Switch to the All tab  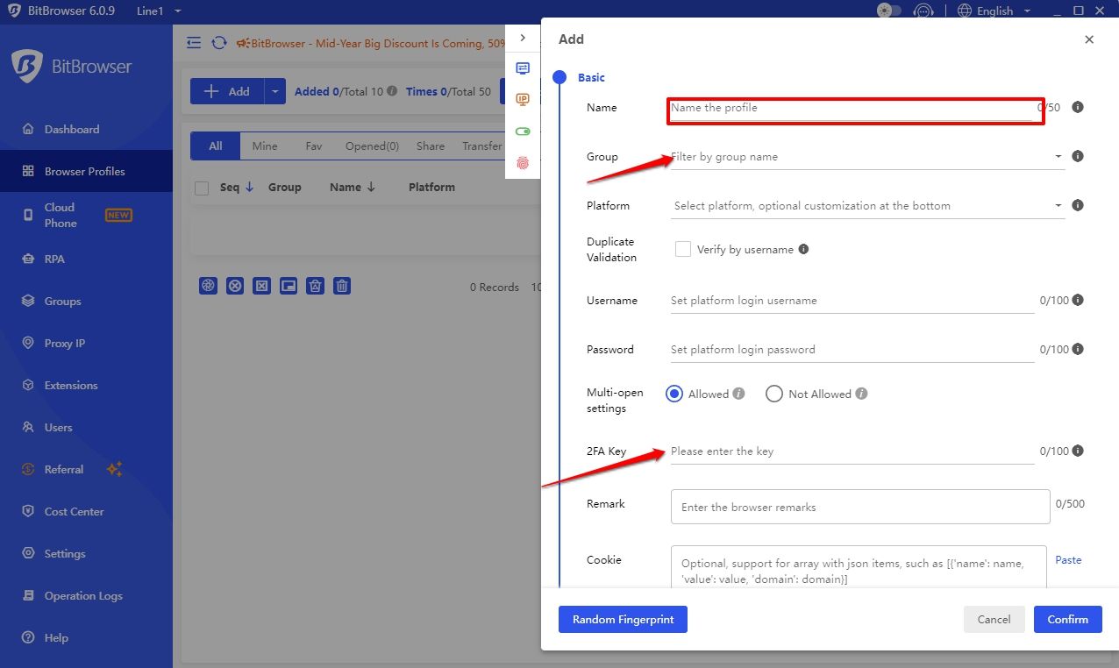click(216, 146)
